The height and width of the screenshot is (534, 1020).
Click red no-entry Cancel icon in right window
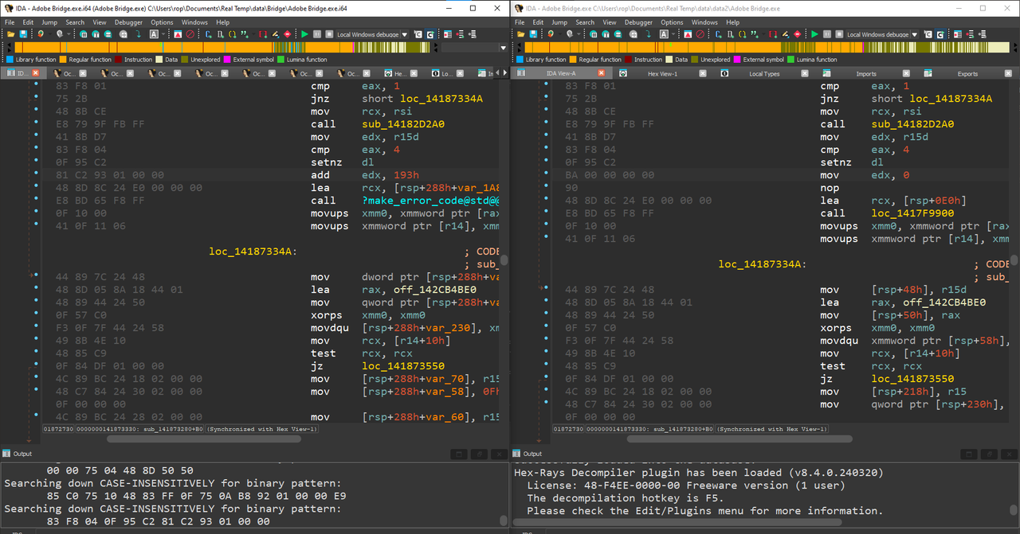click(700, 34)
